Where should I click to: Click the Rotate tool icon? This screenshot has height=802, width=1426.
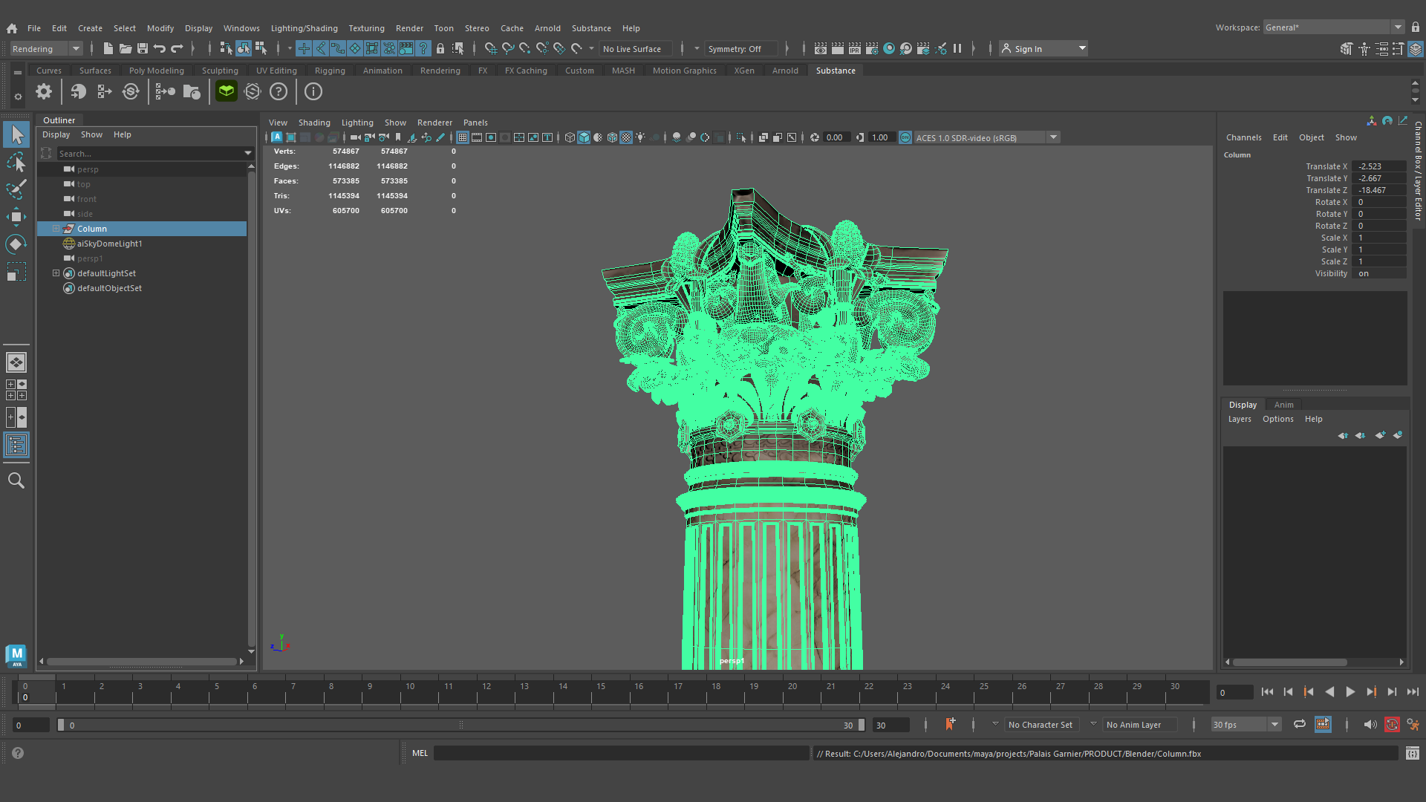16,244
